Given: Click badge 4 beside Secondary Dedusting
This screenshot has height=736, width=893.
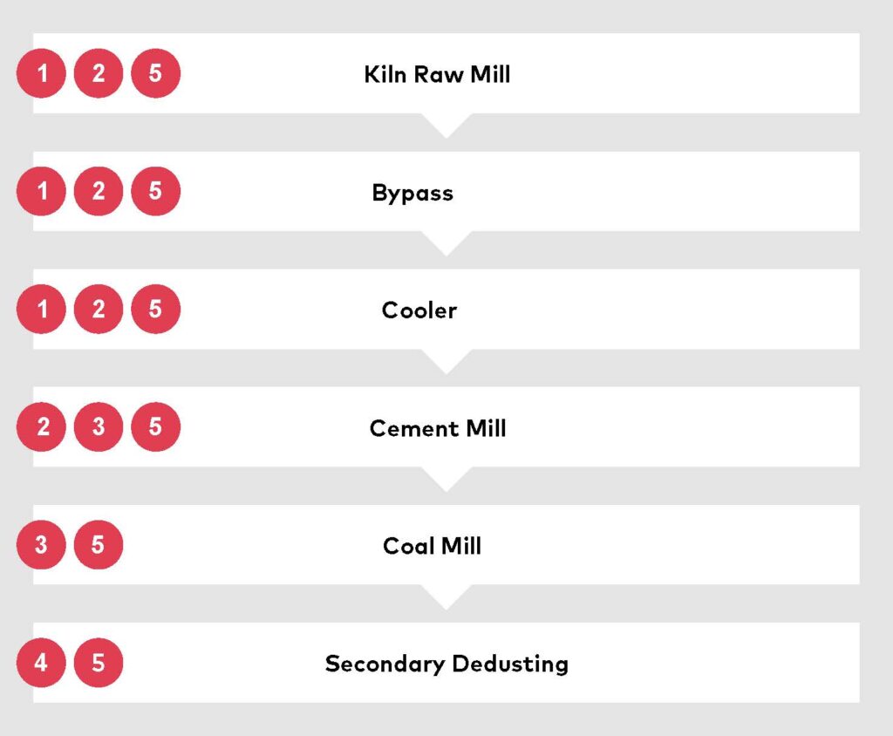Looking at the screenshot, I should click(x=42, y=663).
